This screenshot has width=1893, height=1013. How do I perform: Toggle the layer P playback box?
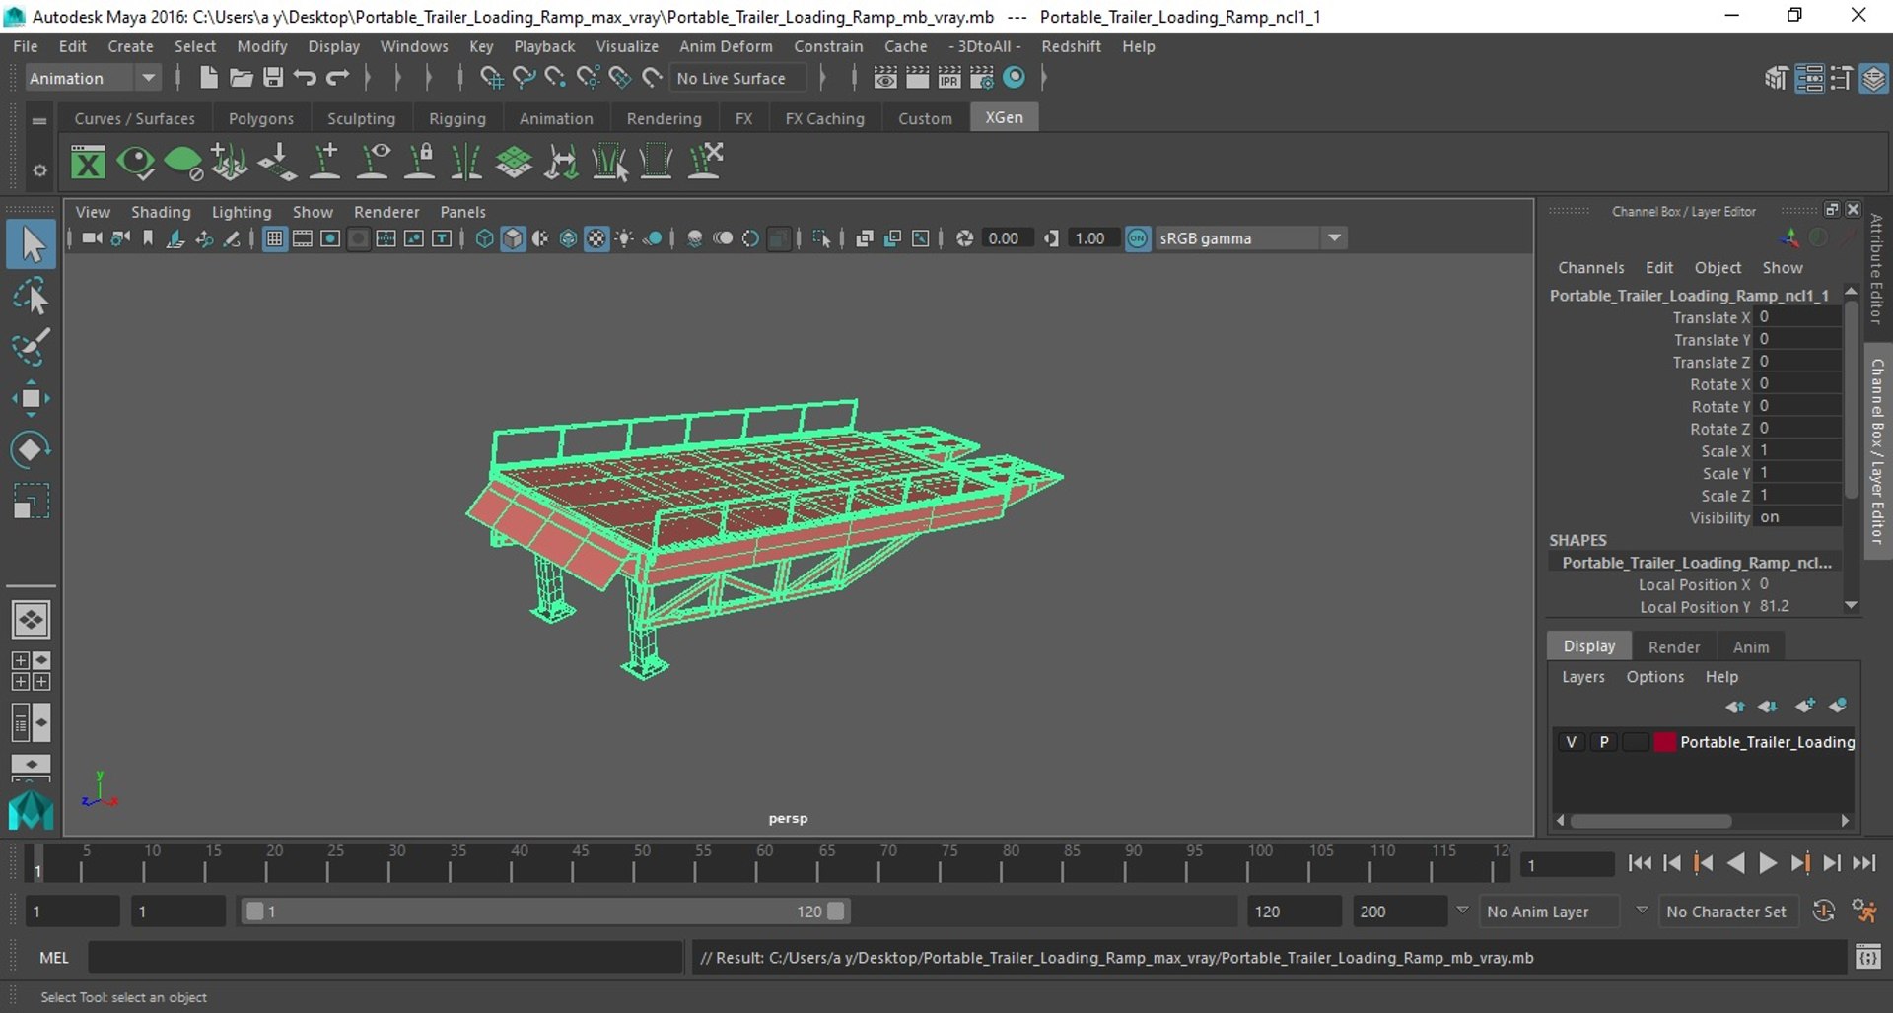(1604, 742)
